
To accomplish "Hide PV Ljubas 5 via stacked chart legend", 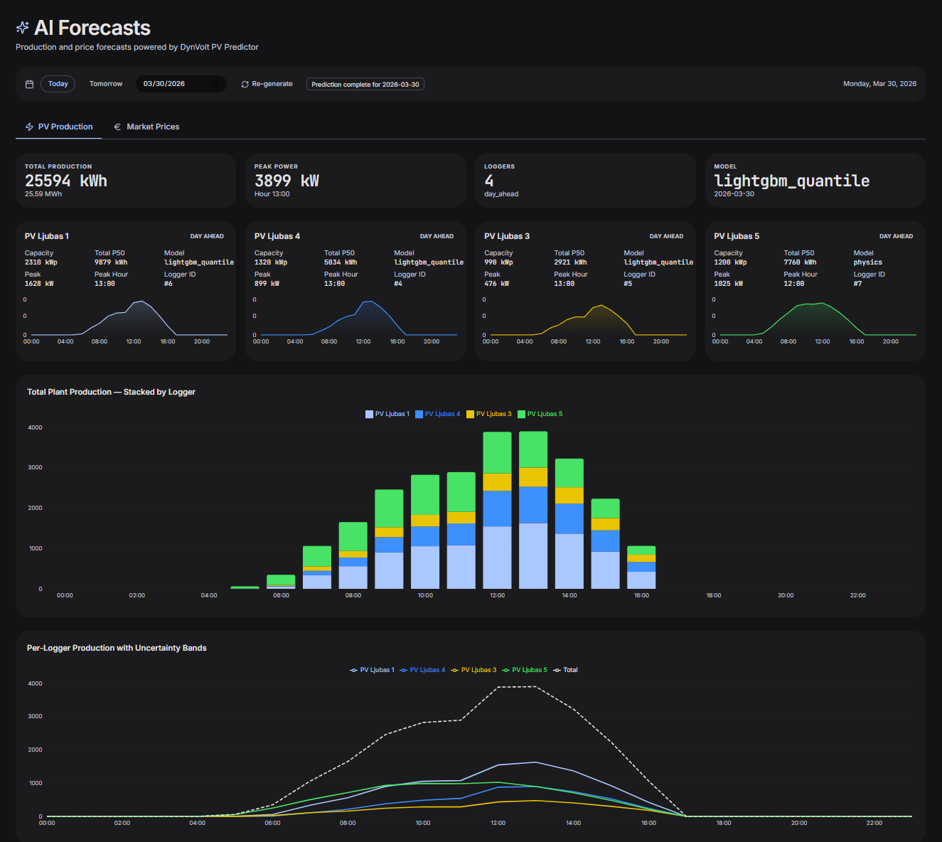I will [540, 413].
